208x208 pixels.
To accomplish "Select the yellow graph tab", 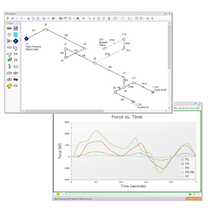I will click(58, 194).
